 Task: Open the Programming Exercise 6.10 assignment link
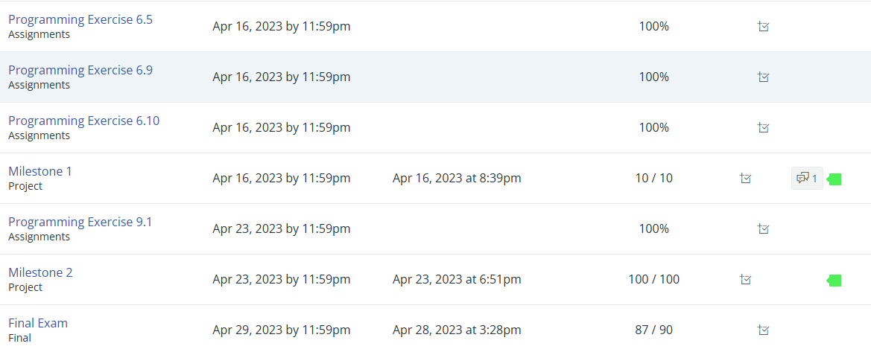[84, 121]
